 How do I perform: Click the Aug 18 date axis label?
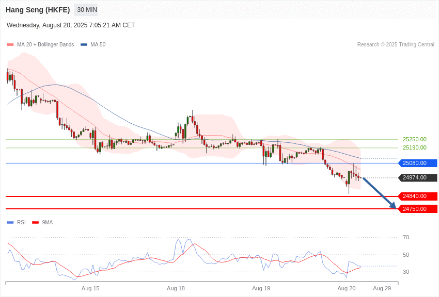[x=176, y=288]
